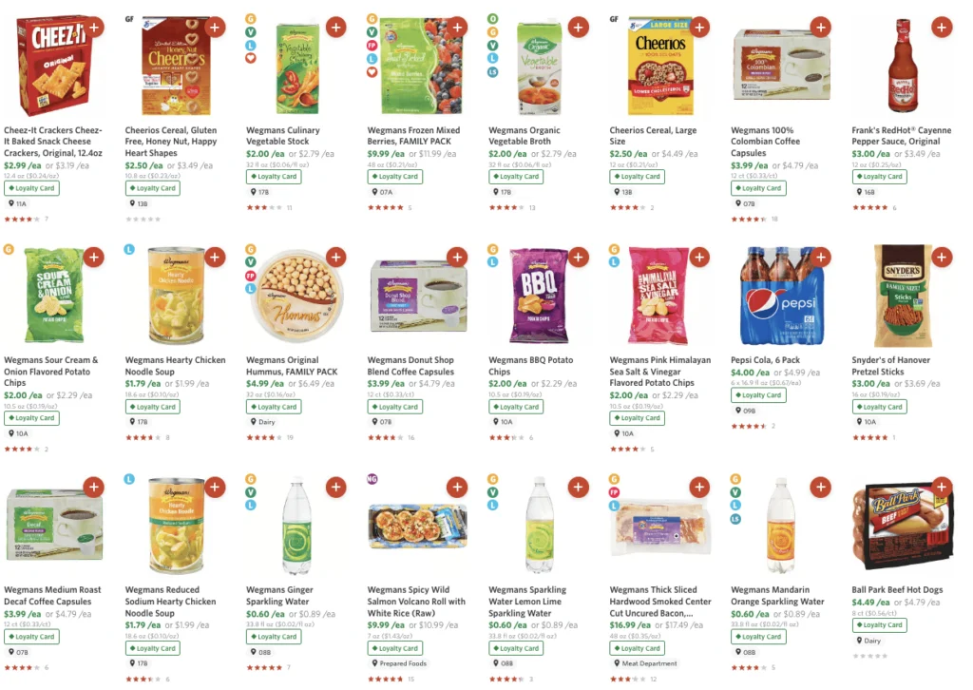
Task: Click the LS icon on Mandarin Orange Sparkling Water
Action: (735, 519)
